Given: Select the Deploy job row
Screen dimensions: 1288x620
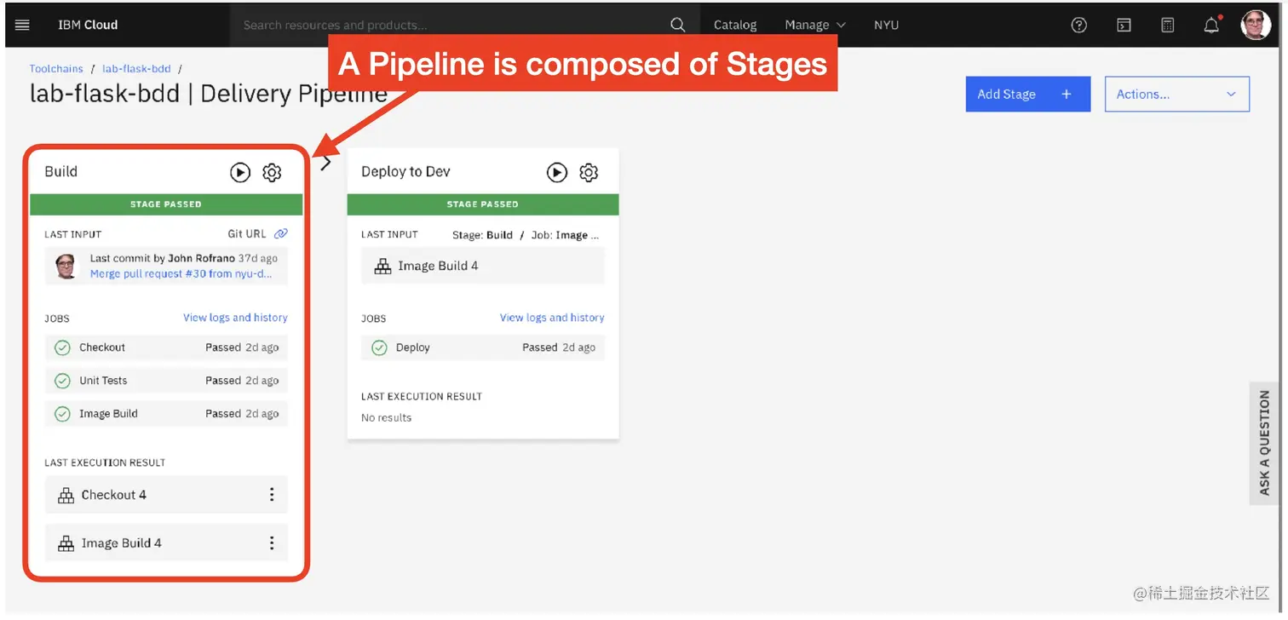Looking at the screenshot, I should pyautogui.click(x=483, y=347).
